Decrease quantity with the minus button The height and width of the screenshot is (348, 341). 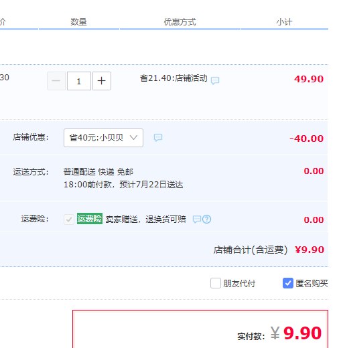(x=56, y=81)
